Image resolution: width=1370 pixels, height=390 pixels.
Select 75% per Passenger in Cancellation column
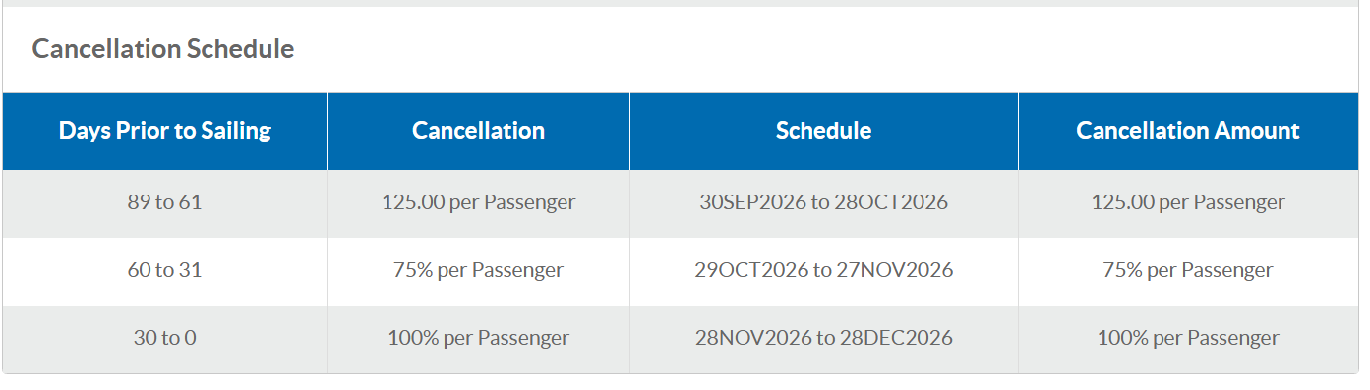pyautogui.click(x=479, y=270)
